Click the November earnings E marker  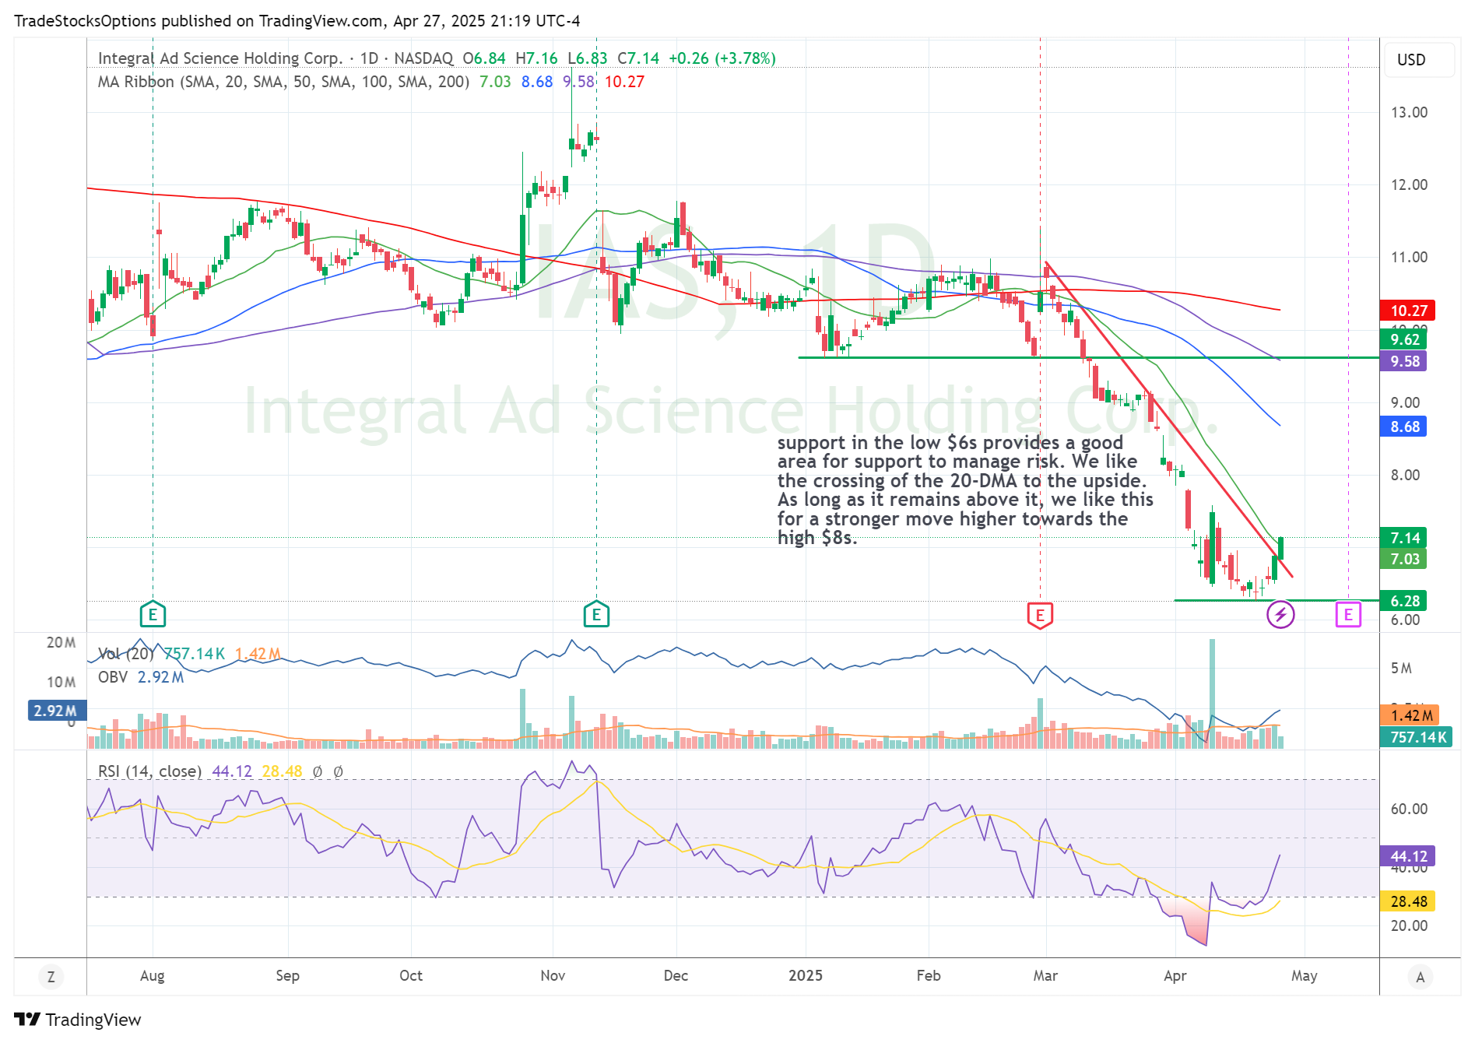(596, 615)
